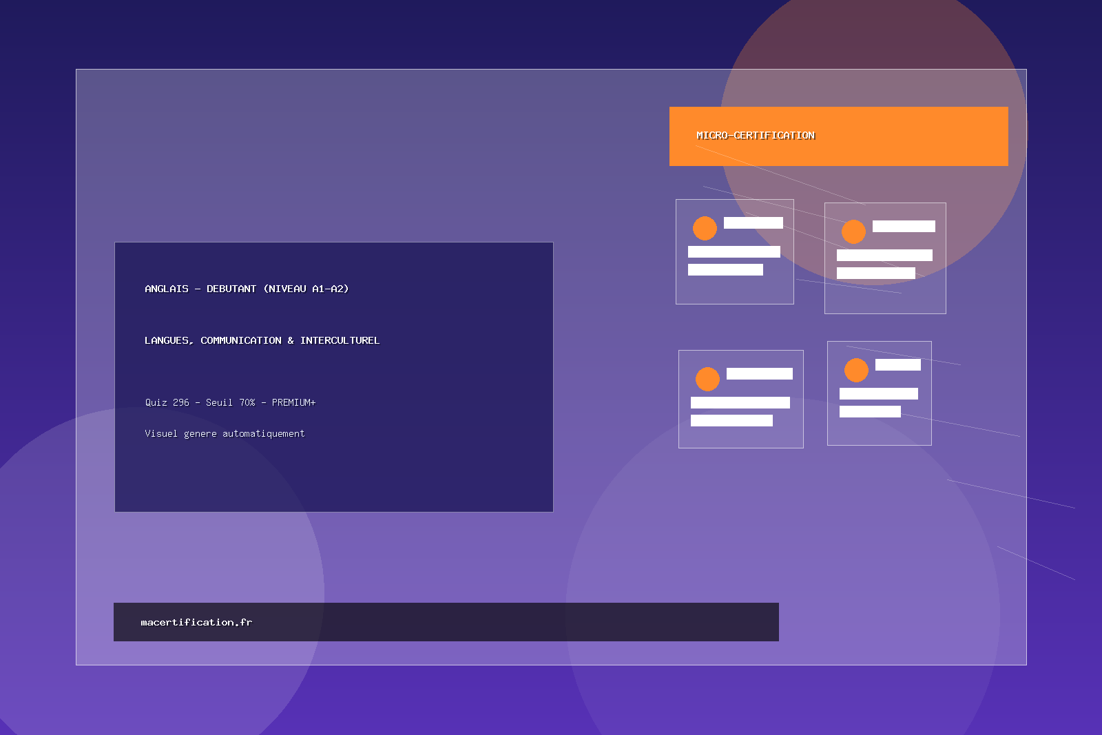Screen dimensions: 1102x735
Task: Select the middle white bar in the bottom-right card
Action: click(x=878, y=393)
